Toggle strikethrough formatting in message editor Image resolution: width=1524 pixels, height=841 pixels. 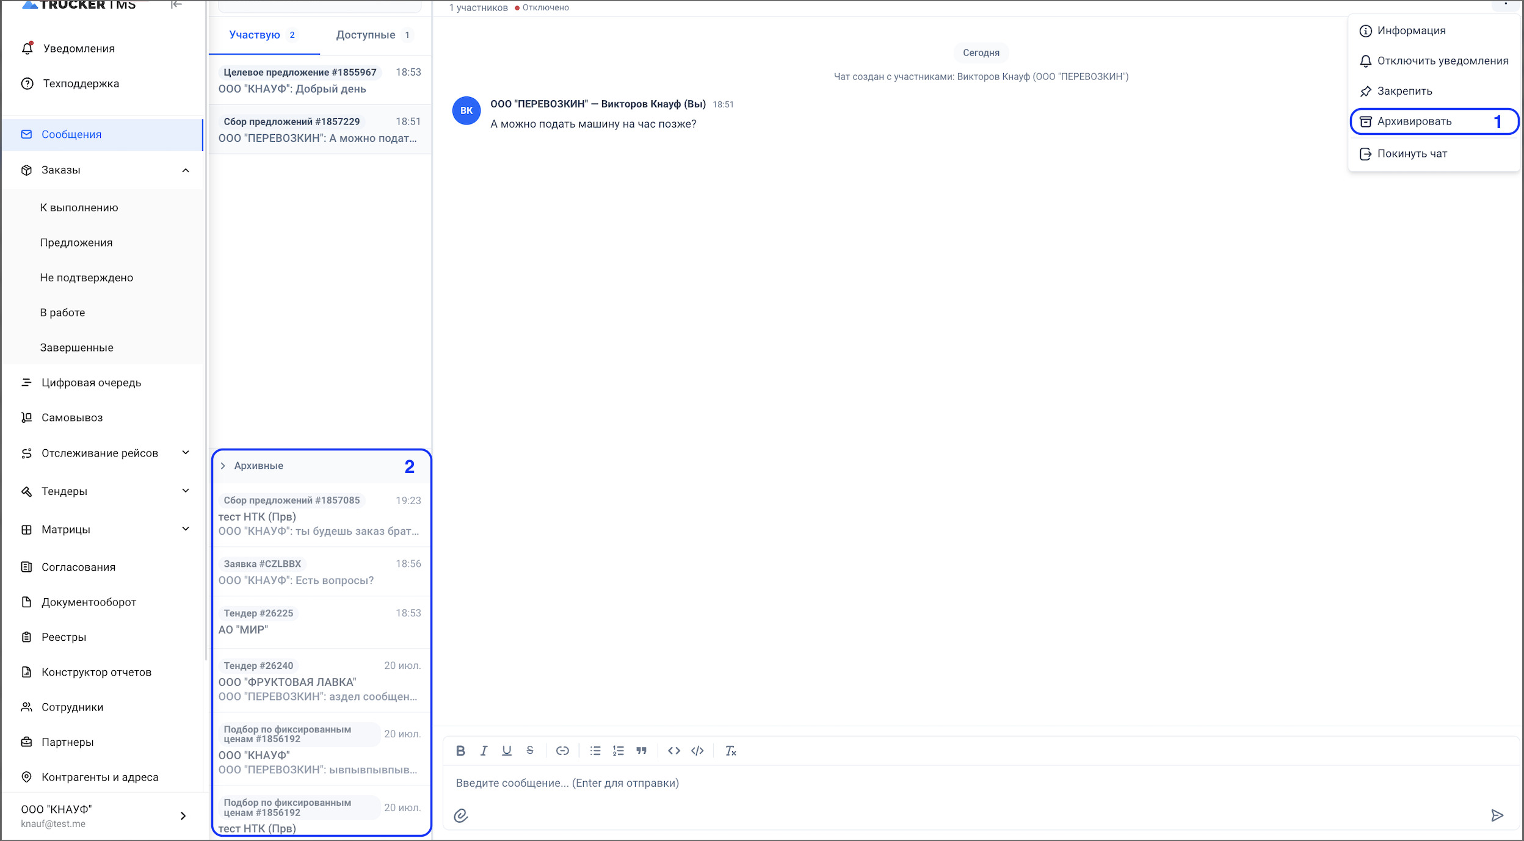530,751
